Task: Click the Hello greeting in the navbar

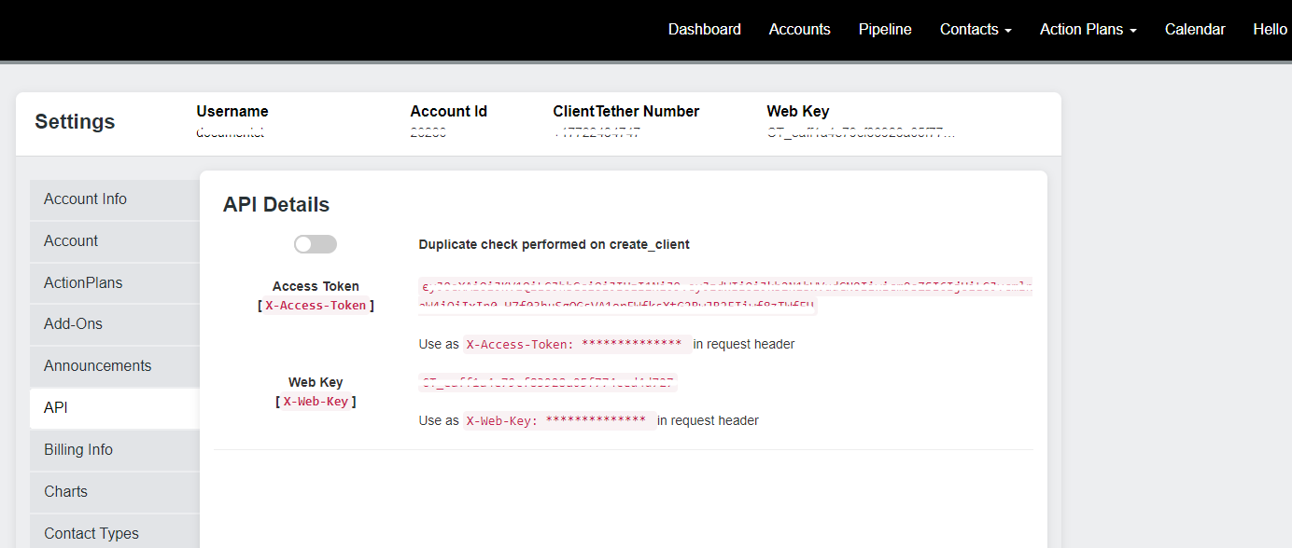Action: (1270, 29)
